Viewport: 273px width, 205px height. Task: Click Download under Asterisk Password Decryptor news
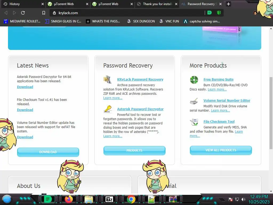pos(25,87)
